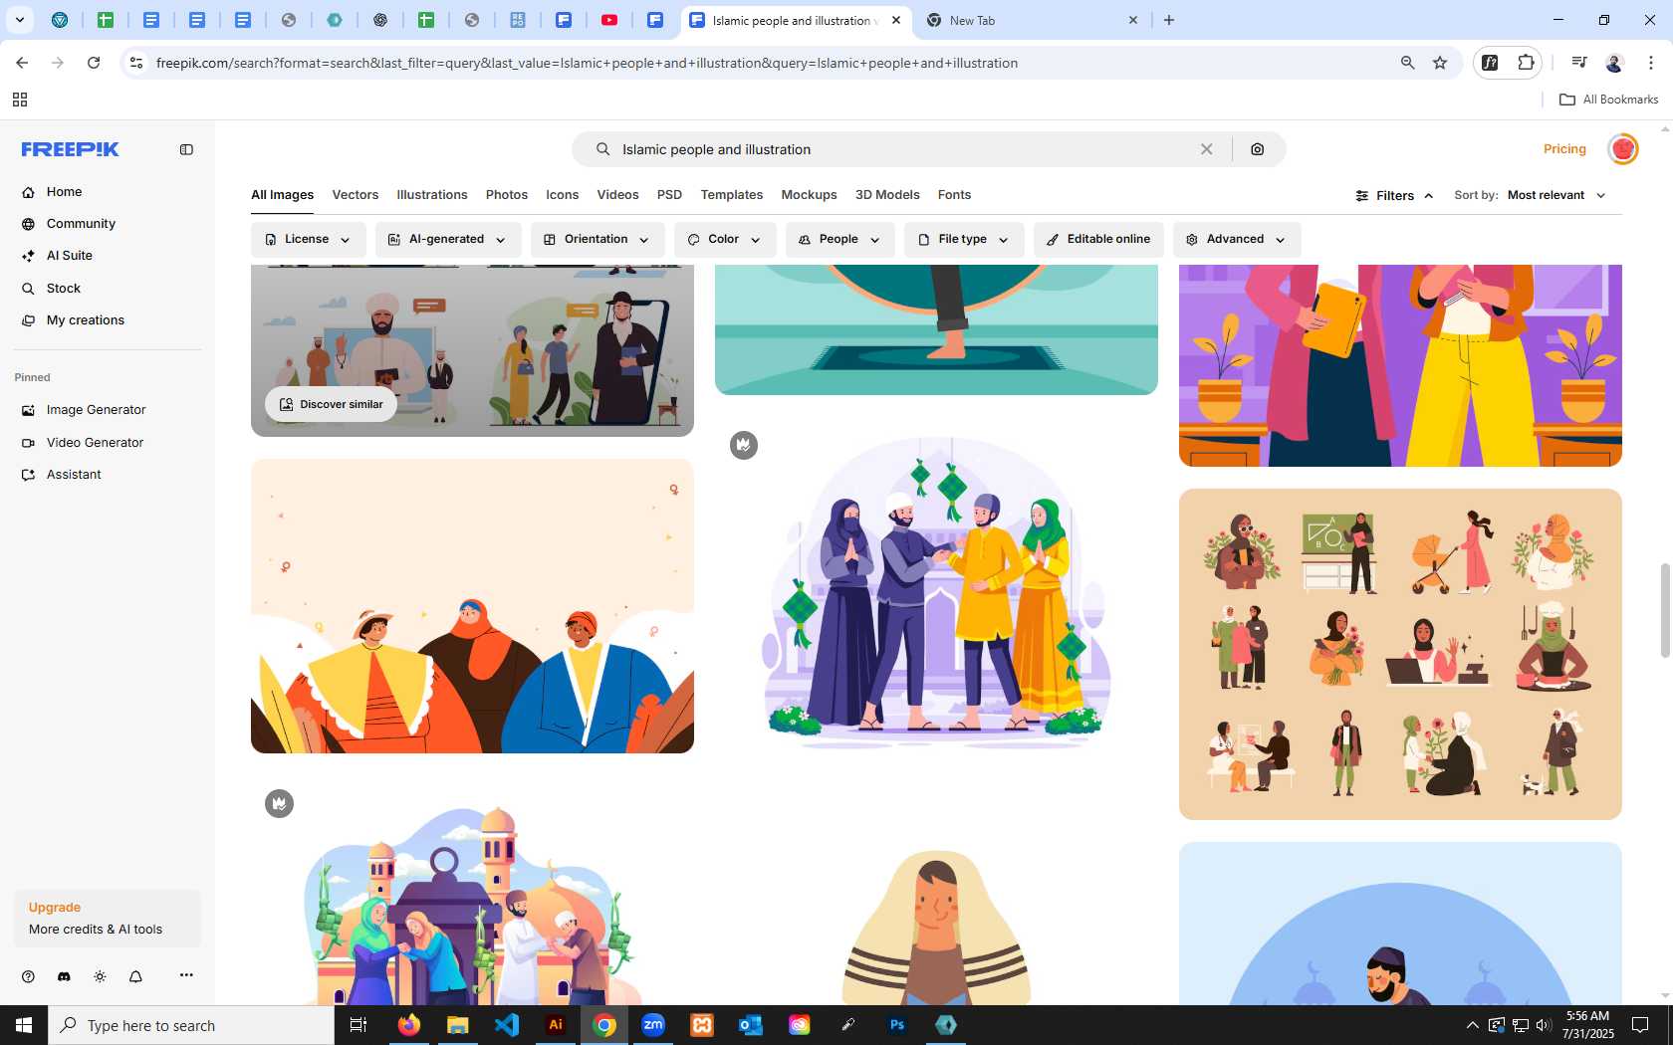Click the Freepik logo
This screenshot has height=1045, width=1673.
tap(70, 149)
